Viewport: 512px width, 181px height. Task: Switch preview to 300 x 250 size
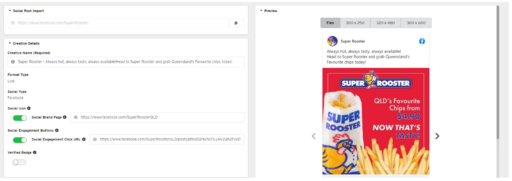(x=355, y=23)
